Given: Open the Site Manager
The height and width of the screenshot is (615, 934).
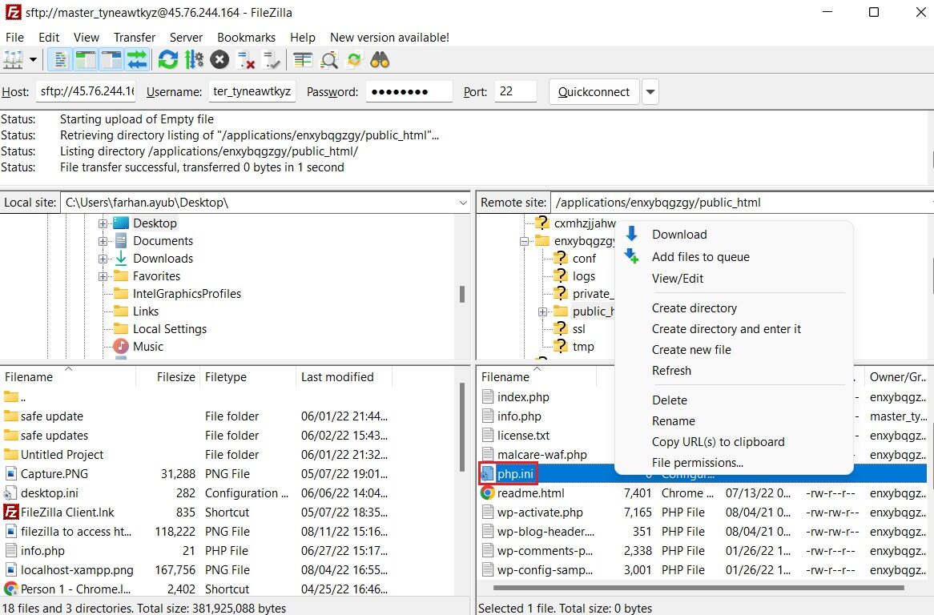Looking at the screenshot, I should (x=13, y=59).
